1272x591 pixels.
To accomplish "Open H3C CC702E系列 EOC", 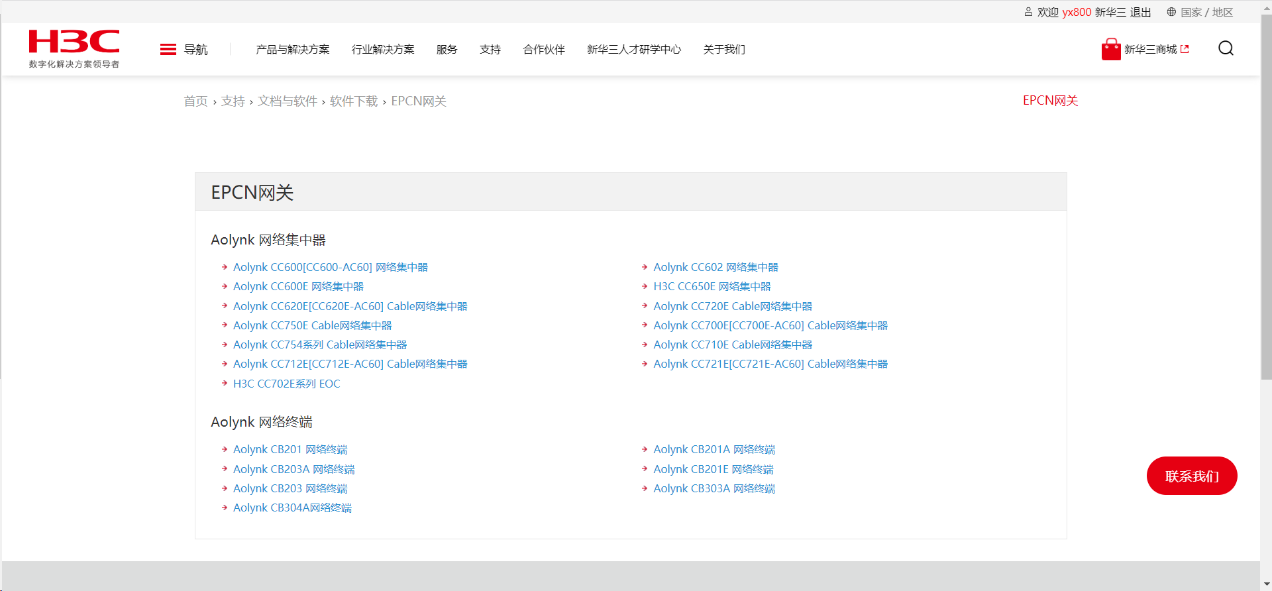I will [x=287, y=384].
